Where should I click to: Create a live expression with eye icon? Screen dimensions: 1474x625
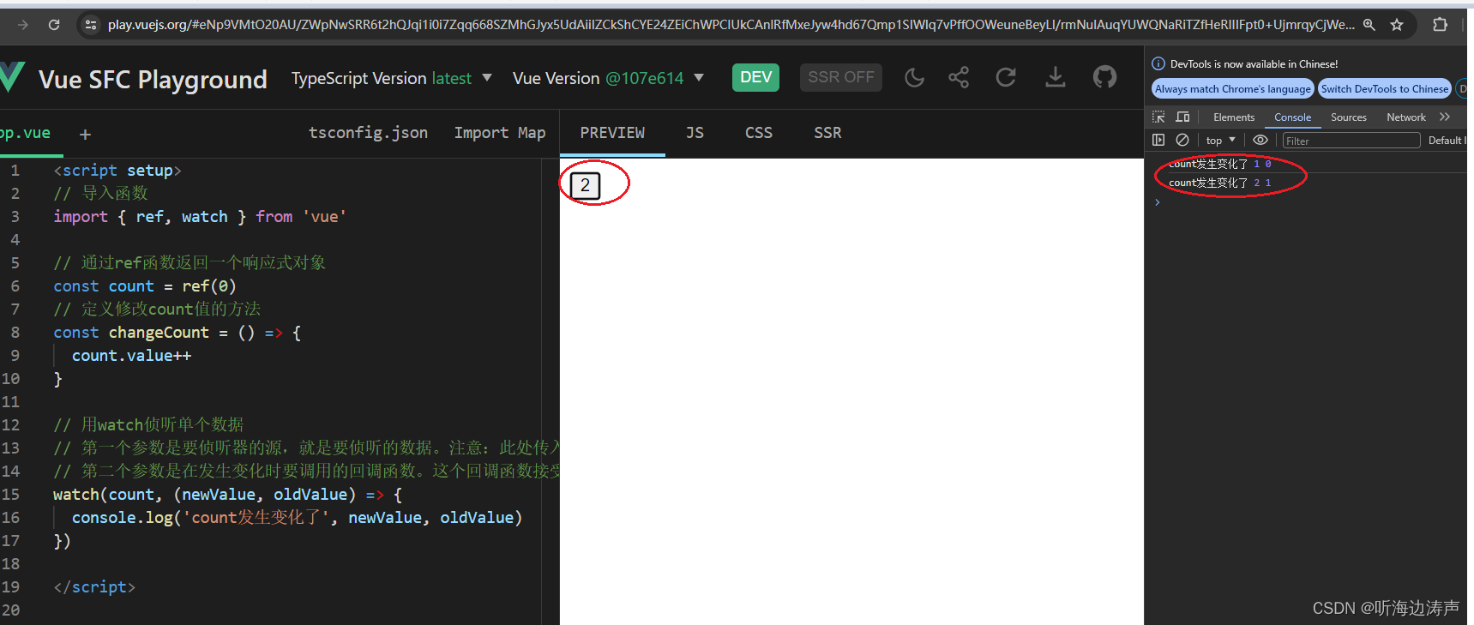click(1260, 140)
